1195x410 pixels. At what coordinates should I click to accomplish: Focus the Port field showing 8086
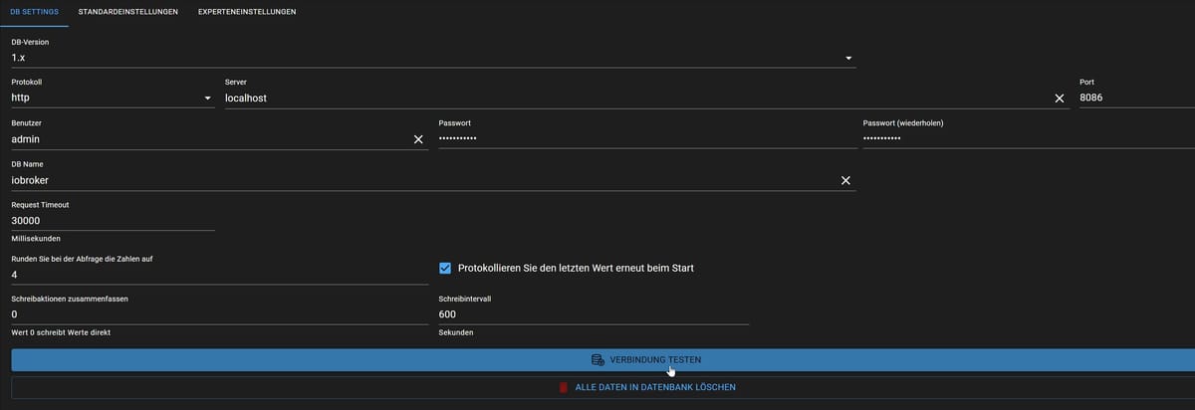pyautogui.click(x=1137, y=99)
